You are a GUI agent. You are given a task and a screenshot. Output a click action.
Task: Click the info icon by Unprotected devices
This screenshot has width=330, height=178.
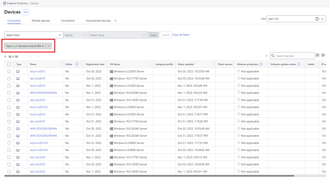(x=115, y=21)
